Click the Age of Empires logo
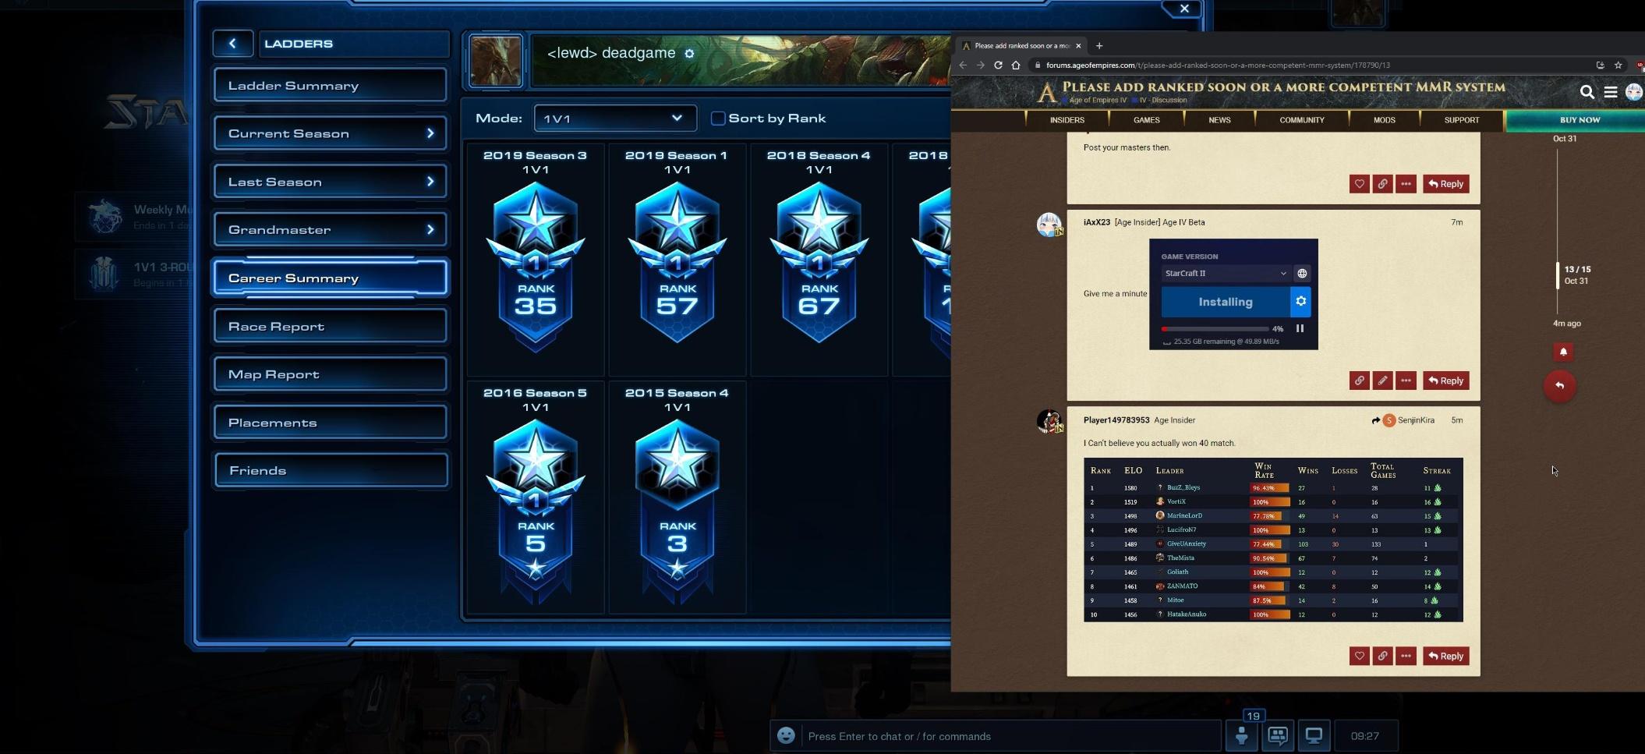The image size is (1645, 754). coord(1046,93)
